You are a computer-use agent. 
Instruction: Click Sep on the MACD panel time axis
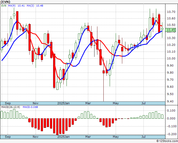click(8, 137)
